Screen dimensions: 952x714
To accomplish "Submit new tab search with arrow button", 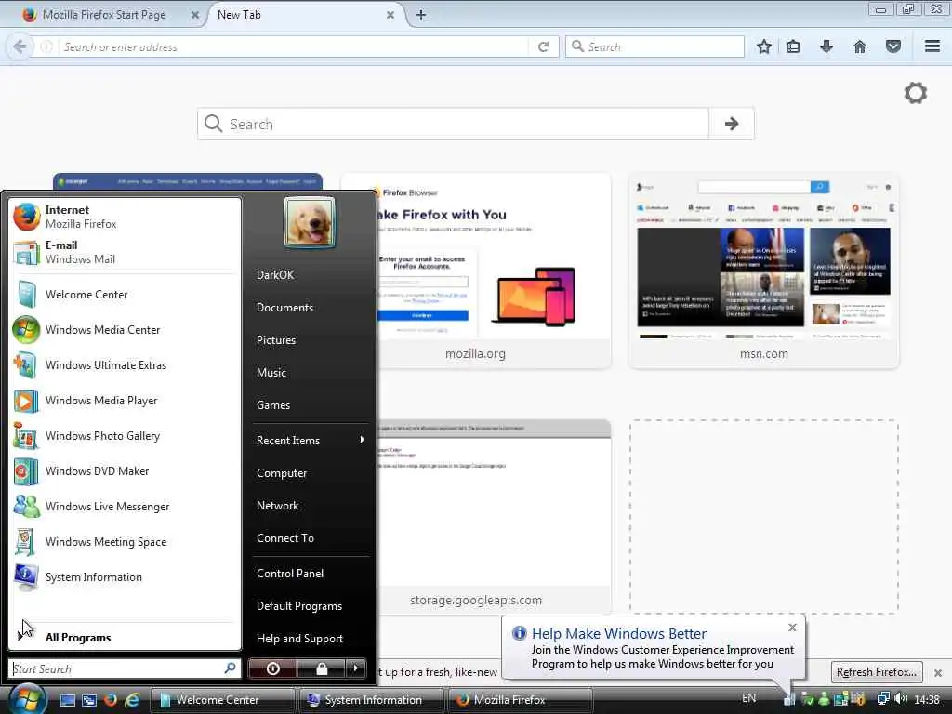I will click(x=732, y=124).
